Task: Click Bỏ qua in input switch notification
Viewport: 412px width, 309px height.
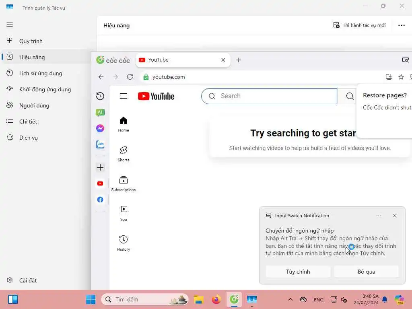Action: [x=366, y=272]
